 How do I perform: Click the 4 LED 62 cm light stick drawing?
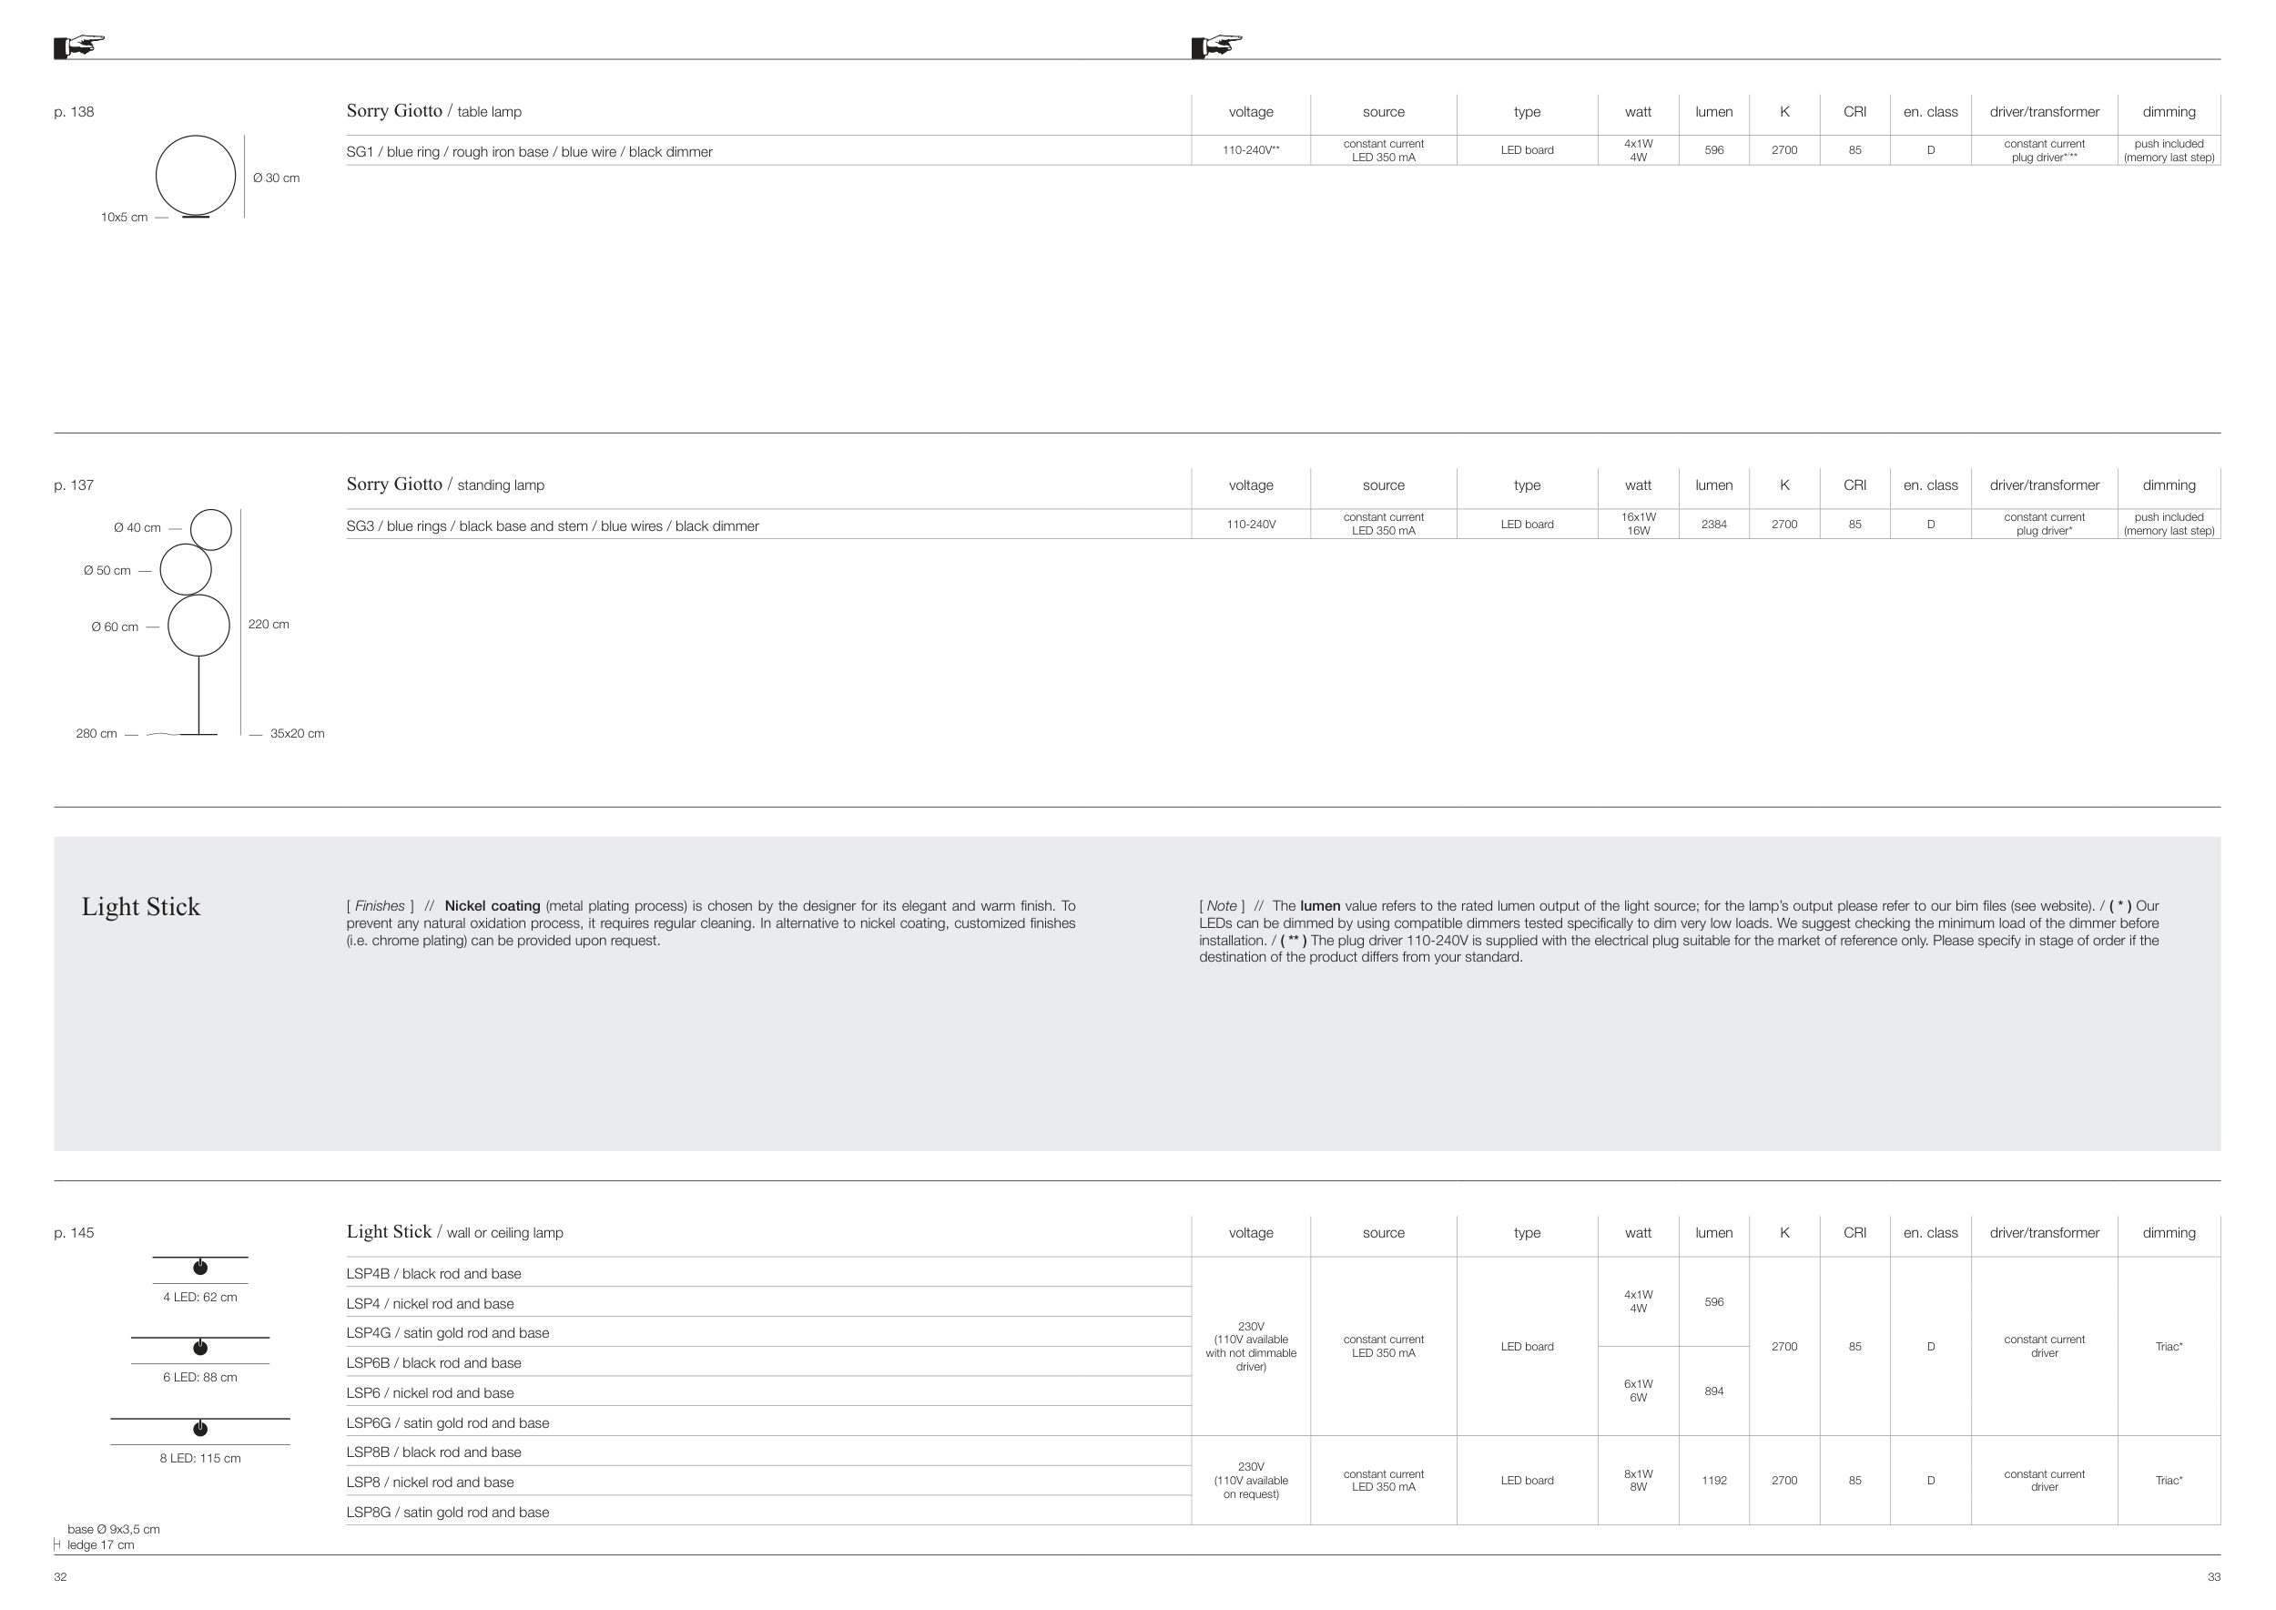point(199,1268)
